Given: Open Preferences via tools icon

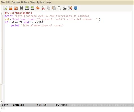Looking at the screenshot, I should (70, 8).
